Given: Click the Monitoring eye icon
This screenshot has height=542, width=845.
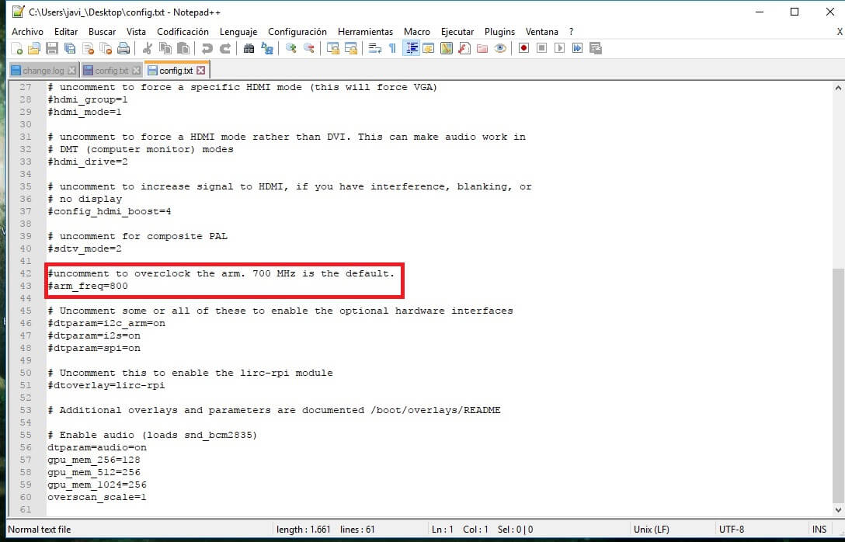Looking at the screenshot, I should (500, 48).
